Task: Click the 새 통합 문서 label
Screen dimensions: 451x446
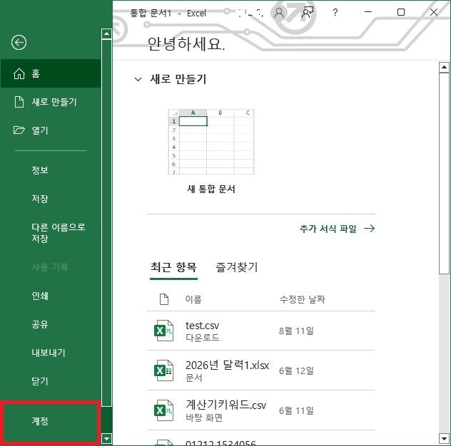Action: pyautogui.click(x=211, y=189)
